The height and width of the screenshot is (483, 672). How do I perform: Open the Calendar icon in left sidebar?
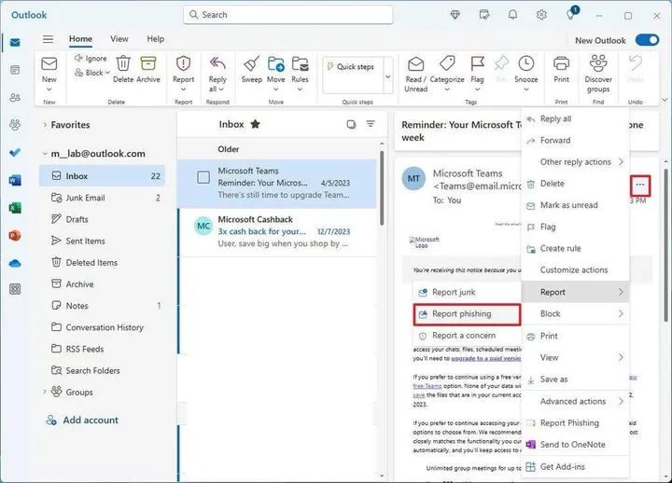click(x=15, y=70)
